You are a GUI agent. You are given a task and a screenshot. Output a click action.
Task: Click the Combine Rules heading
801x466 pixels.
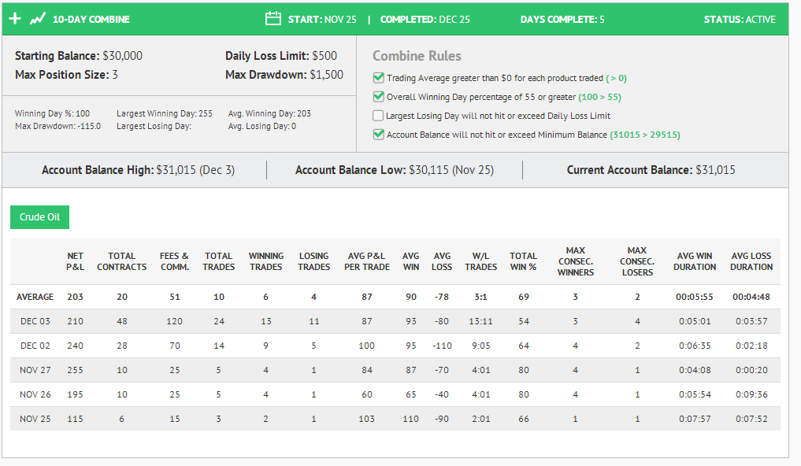(417, 56)
